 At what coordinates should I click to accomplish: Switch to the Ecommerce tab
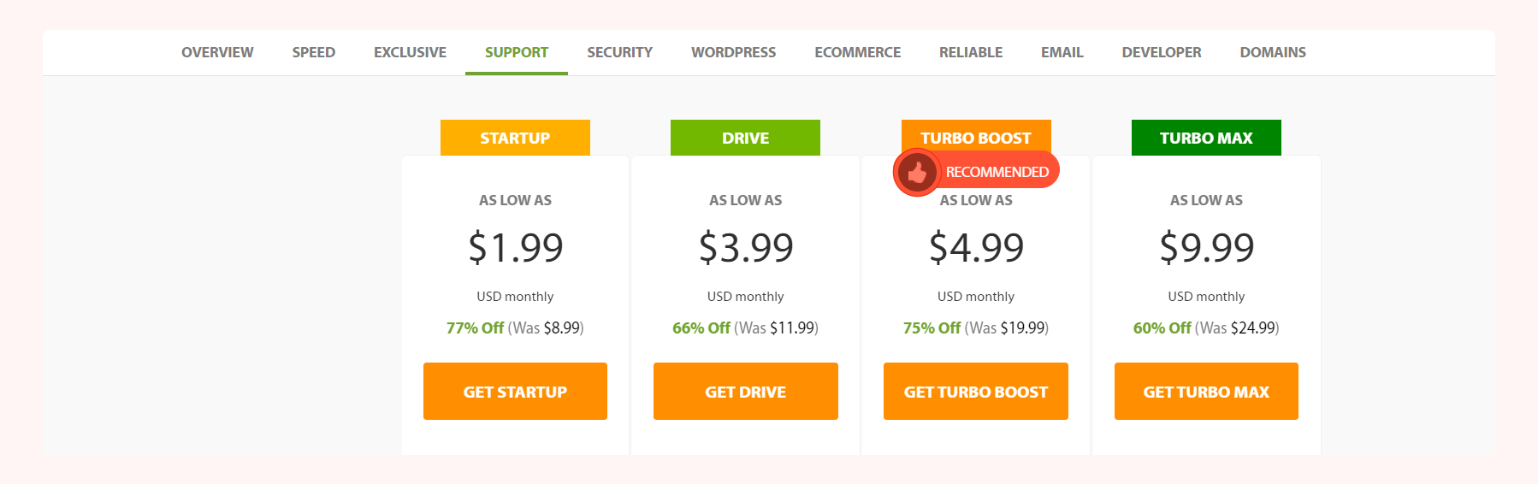(x=858, y=52)
